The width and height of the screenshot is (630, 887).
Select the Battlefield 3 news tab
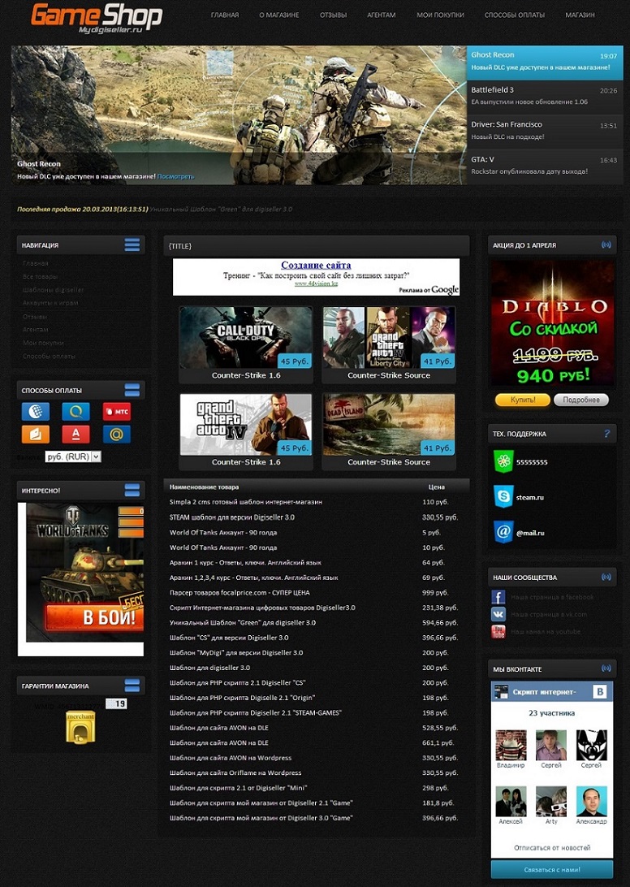(x=545, y=96)
